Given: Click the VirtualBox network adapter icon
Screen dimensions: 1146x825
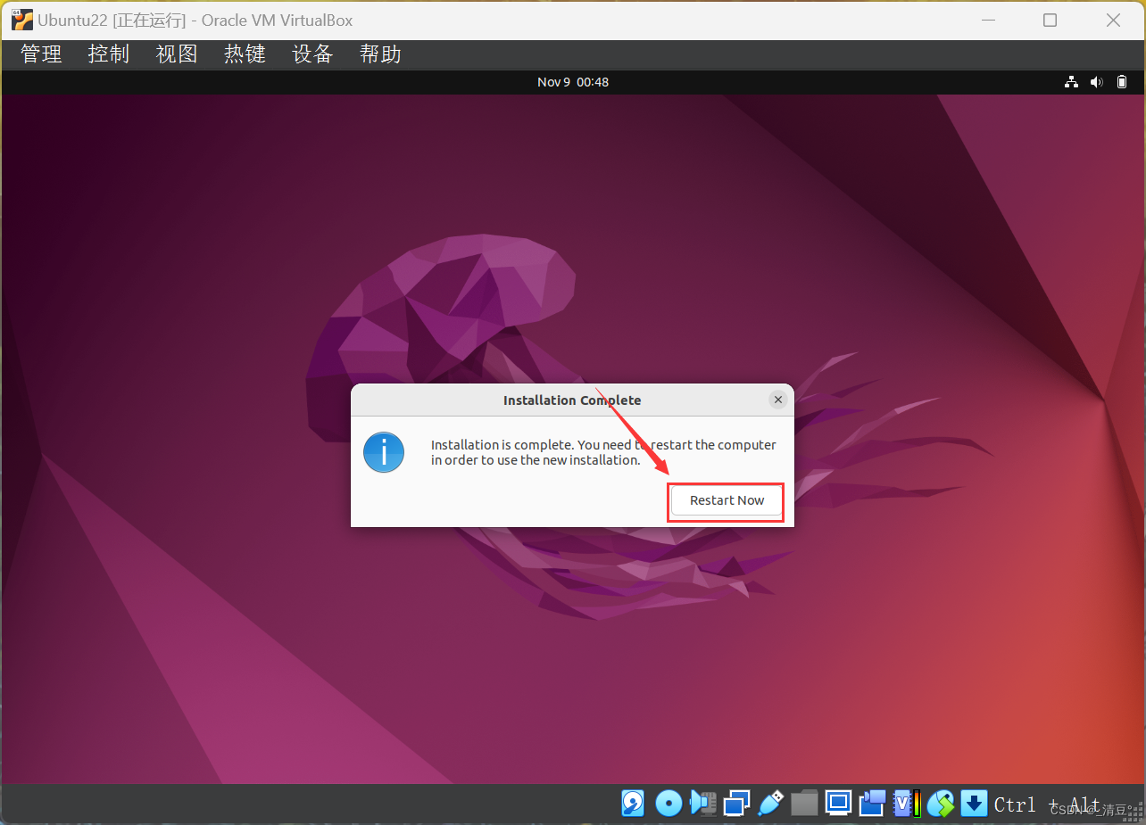Looking at the screenshot, I should (736, 804).
